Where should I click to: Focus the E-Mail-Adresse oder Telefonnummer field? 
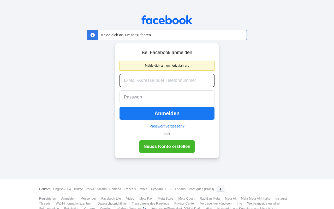point(167,80)
